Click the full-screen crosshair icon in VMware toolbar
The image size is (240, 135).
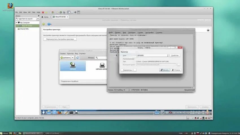(x=75, y=12)
